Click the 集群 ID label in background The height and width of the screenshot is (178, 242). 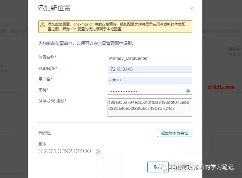(234, 50)
